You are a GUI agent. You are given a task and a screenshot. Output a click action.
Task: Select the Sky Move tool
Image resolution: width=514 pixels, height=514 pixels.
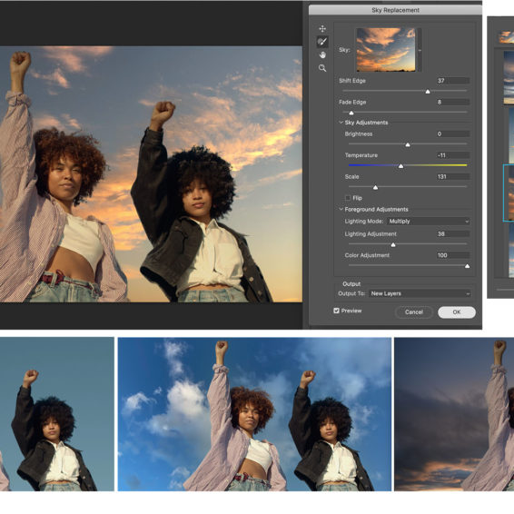coord(322,29)
